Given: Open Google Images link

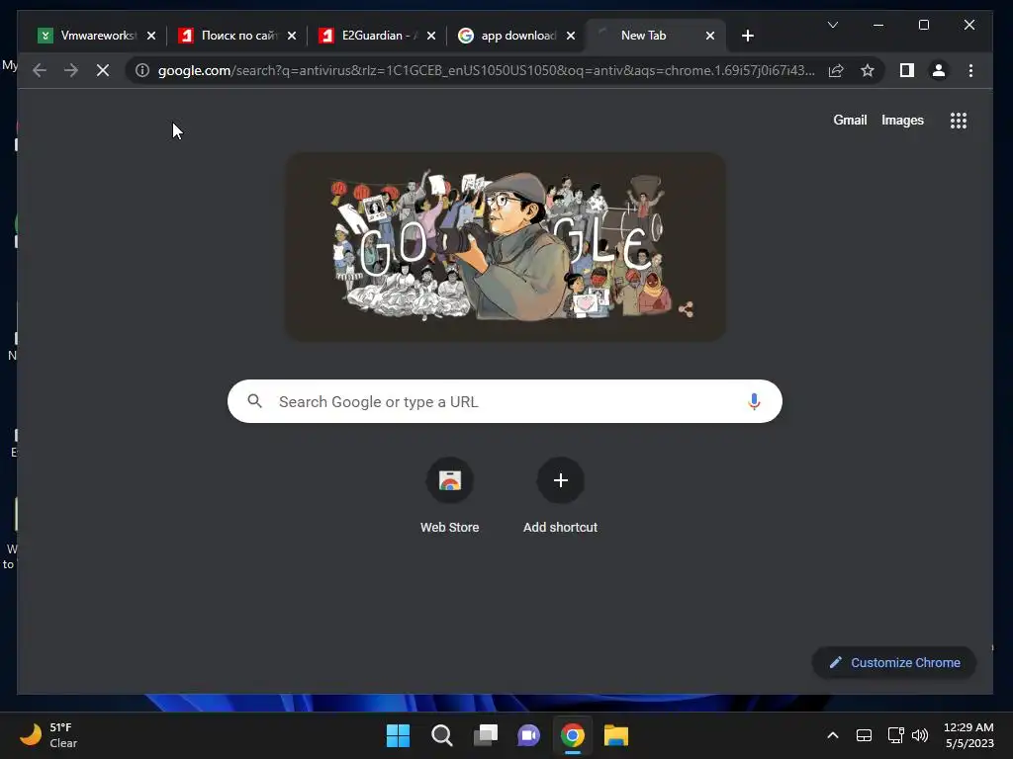Looking at the screenshot, I should tap(902, 120).
